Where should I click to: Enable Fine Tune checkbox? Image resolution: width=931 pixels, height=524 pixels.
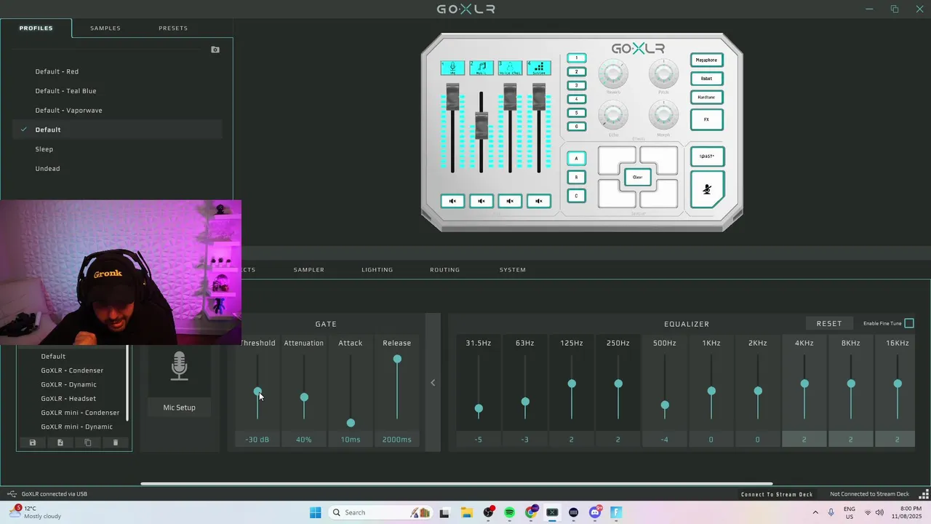[909, 323]
